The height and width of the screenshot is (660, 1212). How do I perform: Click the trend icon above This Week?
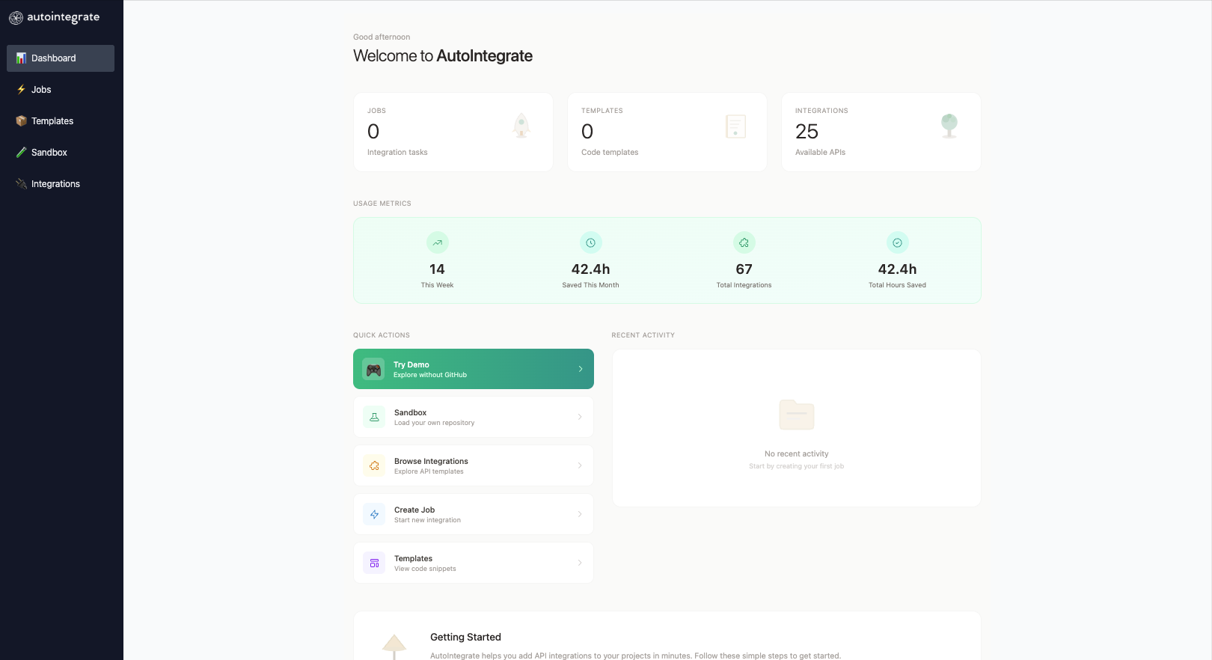(438, 242)
